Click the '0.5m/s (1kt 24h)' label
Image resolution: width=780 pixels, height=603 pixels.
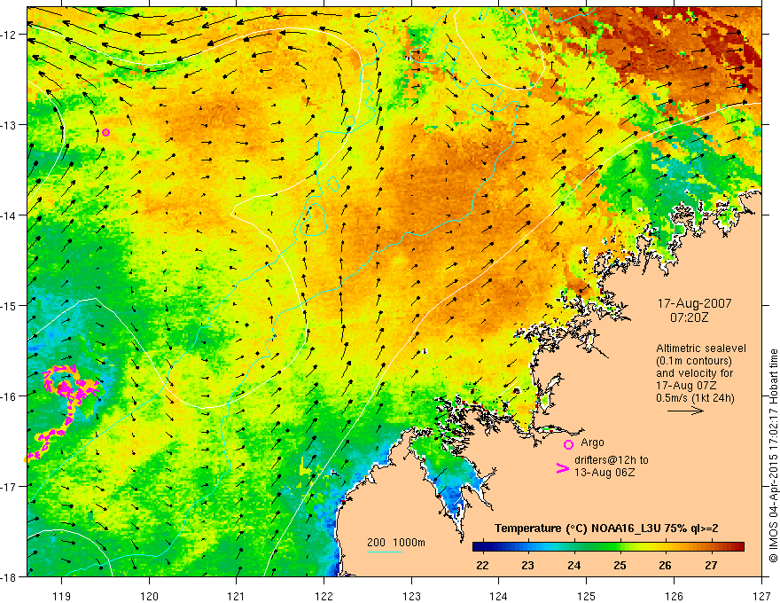695,398
